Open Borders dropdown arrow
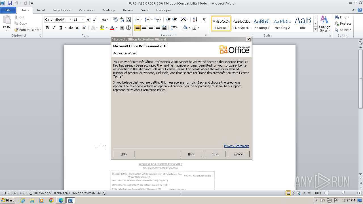This screenshot has height=204, width=363. point(199,28)
